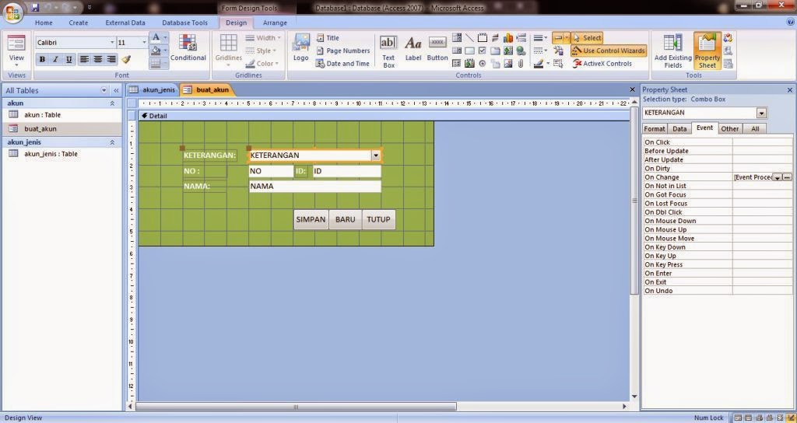Open the Home ribbon tab

tap(44, 23)
